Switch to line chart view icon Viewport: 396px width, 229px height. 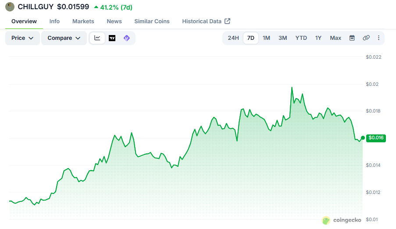click(97, 38)
